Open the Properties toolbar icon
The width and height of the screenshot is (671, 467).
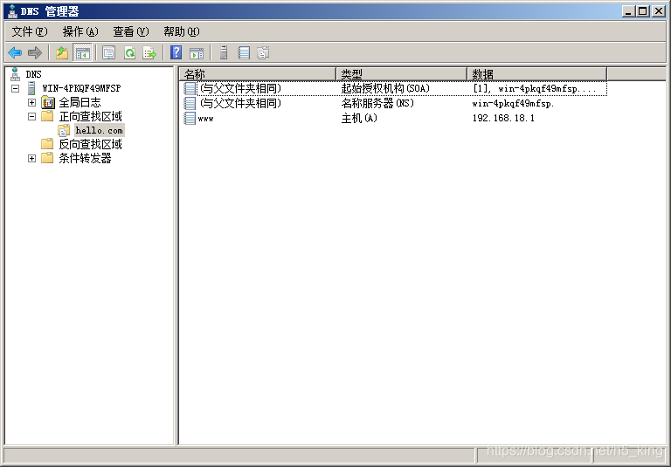point(108,52)
